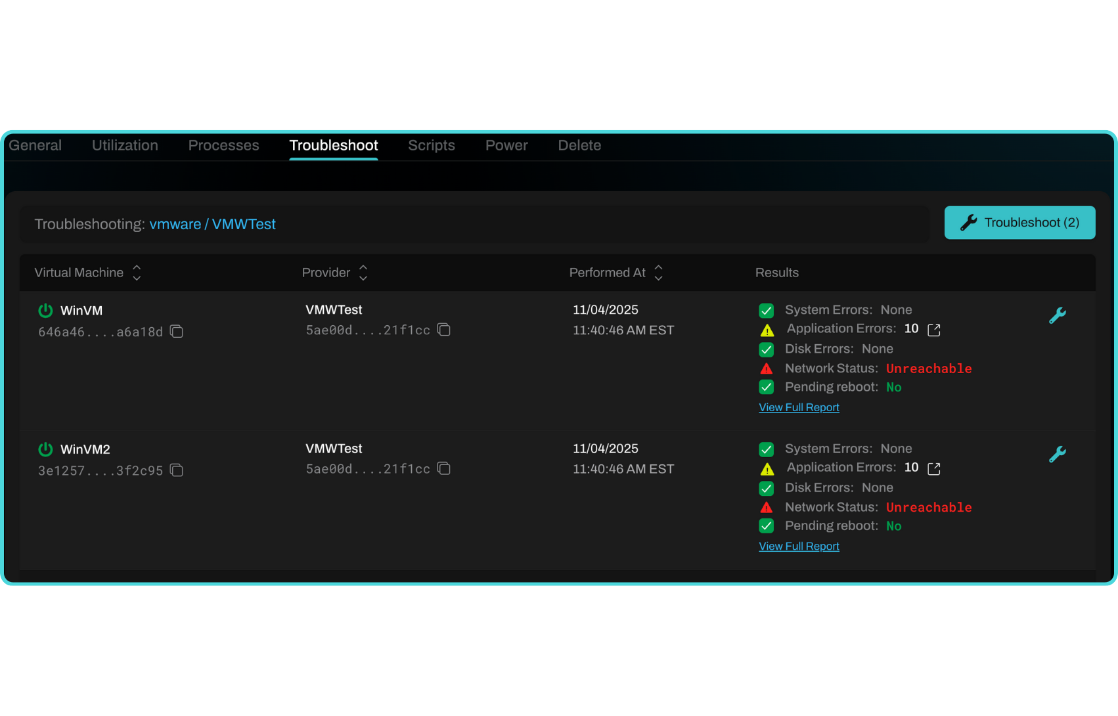Copy the WinVM ID 646a46....a6a18d
Viewport: 1118px width, 716px height.
[177, 332]
